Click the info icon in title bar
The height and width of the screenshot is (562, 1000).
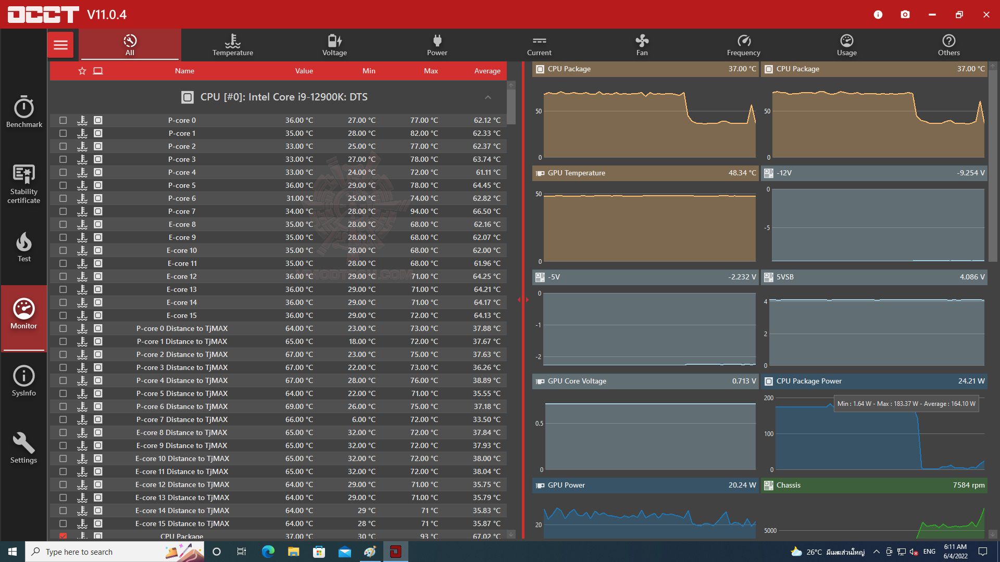pyautogui.click(x=878, y=15)
